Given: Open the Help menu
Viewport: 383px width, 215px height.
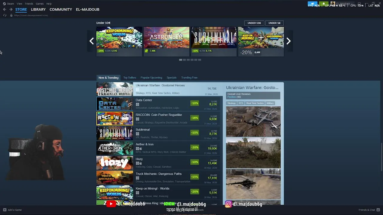Looking at the screenshot, I should point(49,4).
